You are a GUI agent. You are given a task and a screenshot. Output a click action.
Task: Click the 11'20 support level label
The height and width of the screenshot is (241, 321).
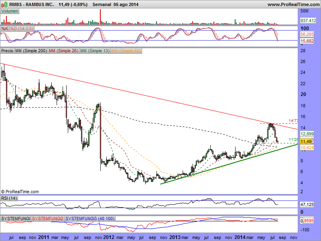tap(293, 140)
